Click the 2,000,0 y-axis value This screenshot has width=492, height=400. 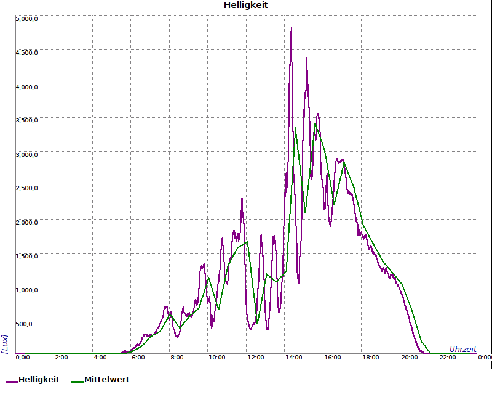26,223
